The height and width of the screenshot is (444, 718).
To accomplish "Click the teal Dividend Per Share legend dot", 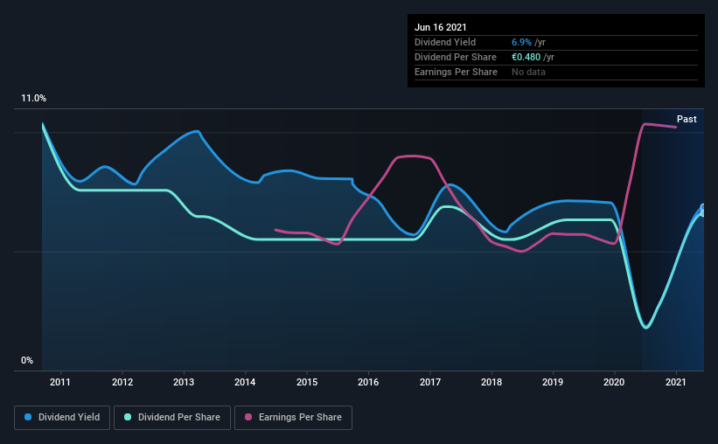I will point(128,417).
